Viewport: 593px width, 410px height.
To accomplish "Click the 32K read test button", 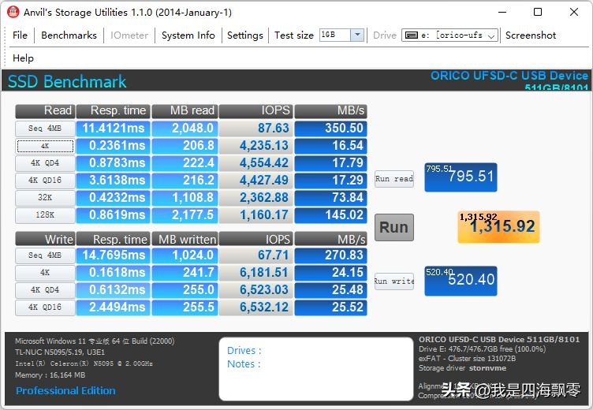I will coord(45,197).
